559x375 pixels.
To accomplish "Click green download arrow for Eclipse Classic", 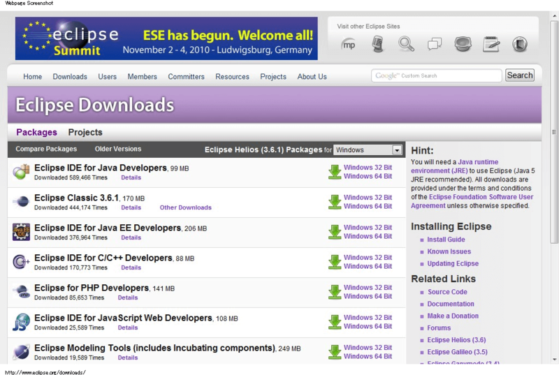I will pos(335,202).
